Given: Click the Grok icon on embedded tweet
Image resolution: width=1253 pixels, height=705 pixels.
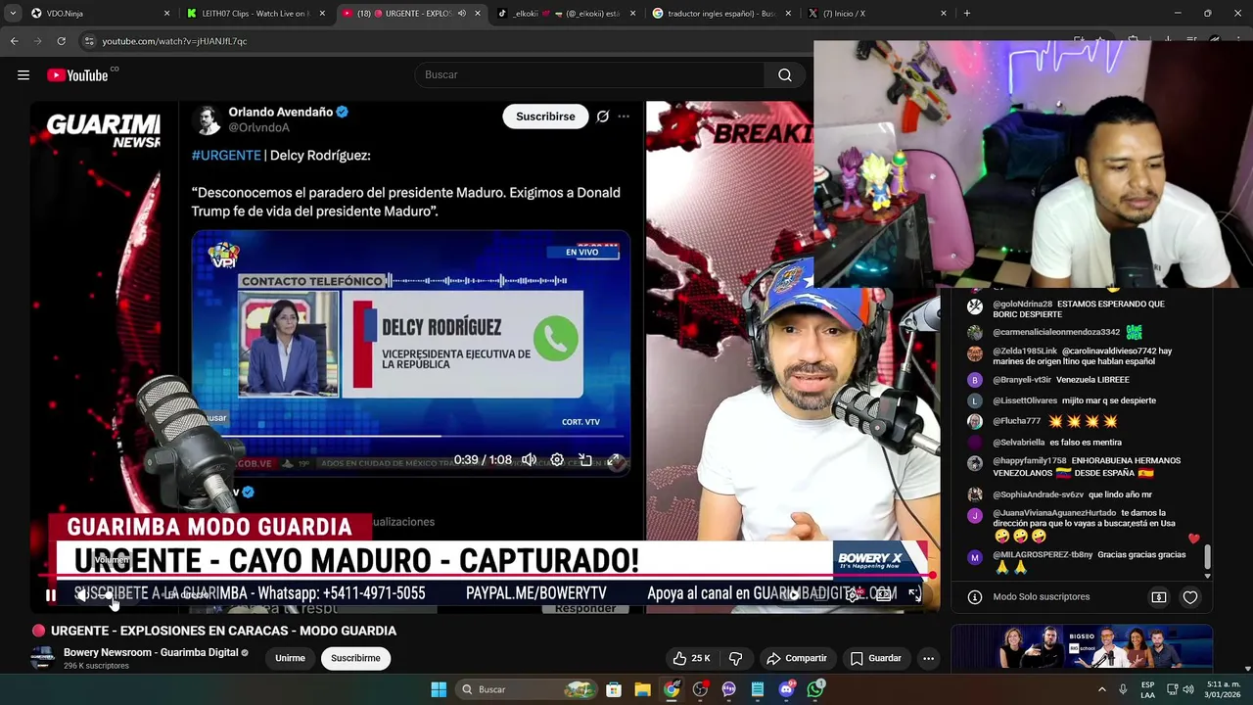Looking at the screenshot, I should 603,117.
